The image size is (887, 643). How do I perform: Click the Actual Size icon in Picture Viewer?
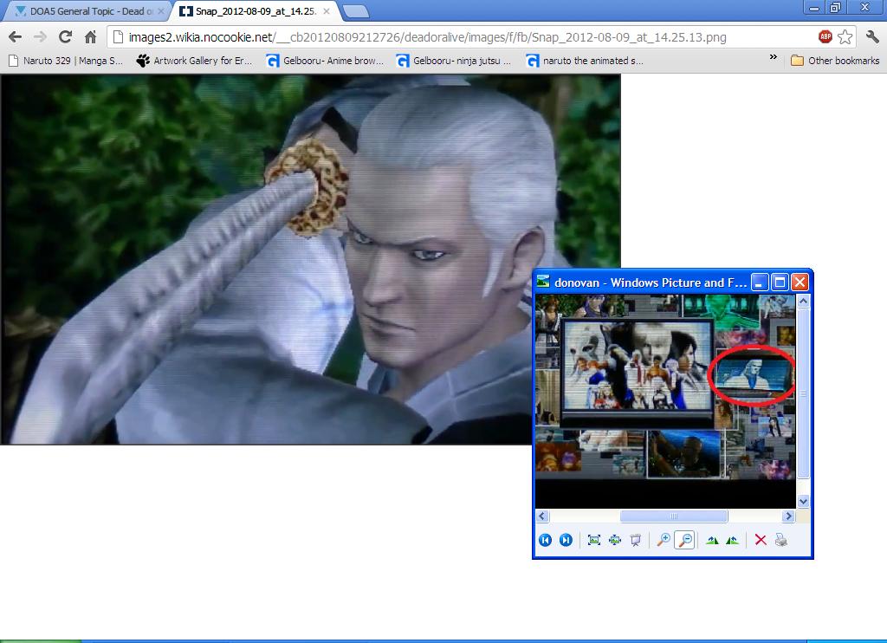click(615, 540)
